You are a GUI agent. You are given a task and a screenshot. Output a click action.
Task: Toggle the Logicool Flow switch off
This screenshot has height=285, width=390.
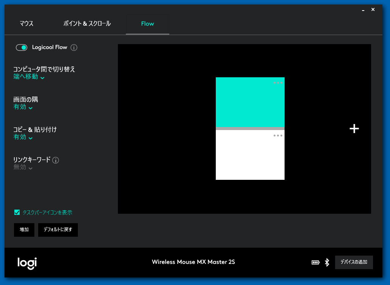[22, 47]
